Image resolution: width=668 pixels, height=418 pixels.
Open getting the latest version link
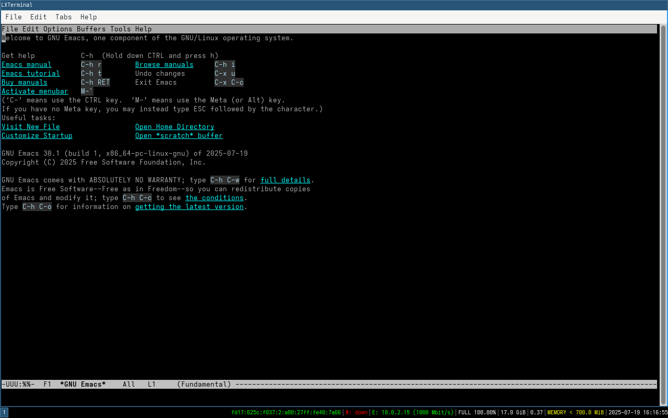pyautogui.click(x=189, y=207)
